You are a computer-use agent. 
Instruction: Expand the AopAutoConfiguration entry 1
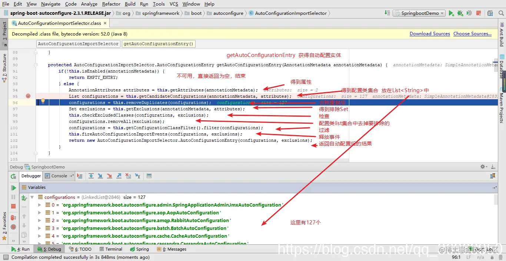click(x=40, y=213)
